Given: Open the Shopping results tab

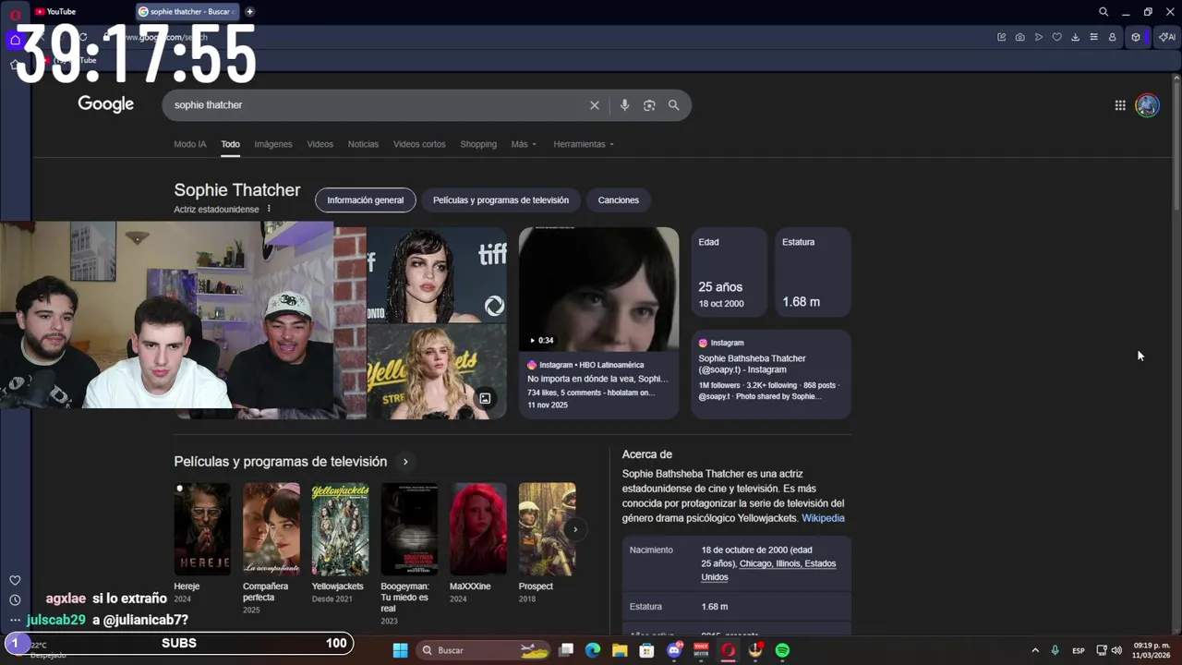Looking at the screenshot, I should (478, 144).
